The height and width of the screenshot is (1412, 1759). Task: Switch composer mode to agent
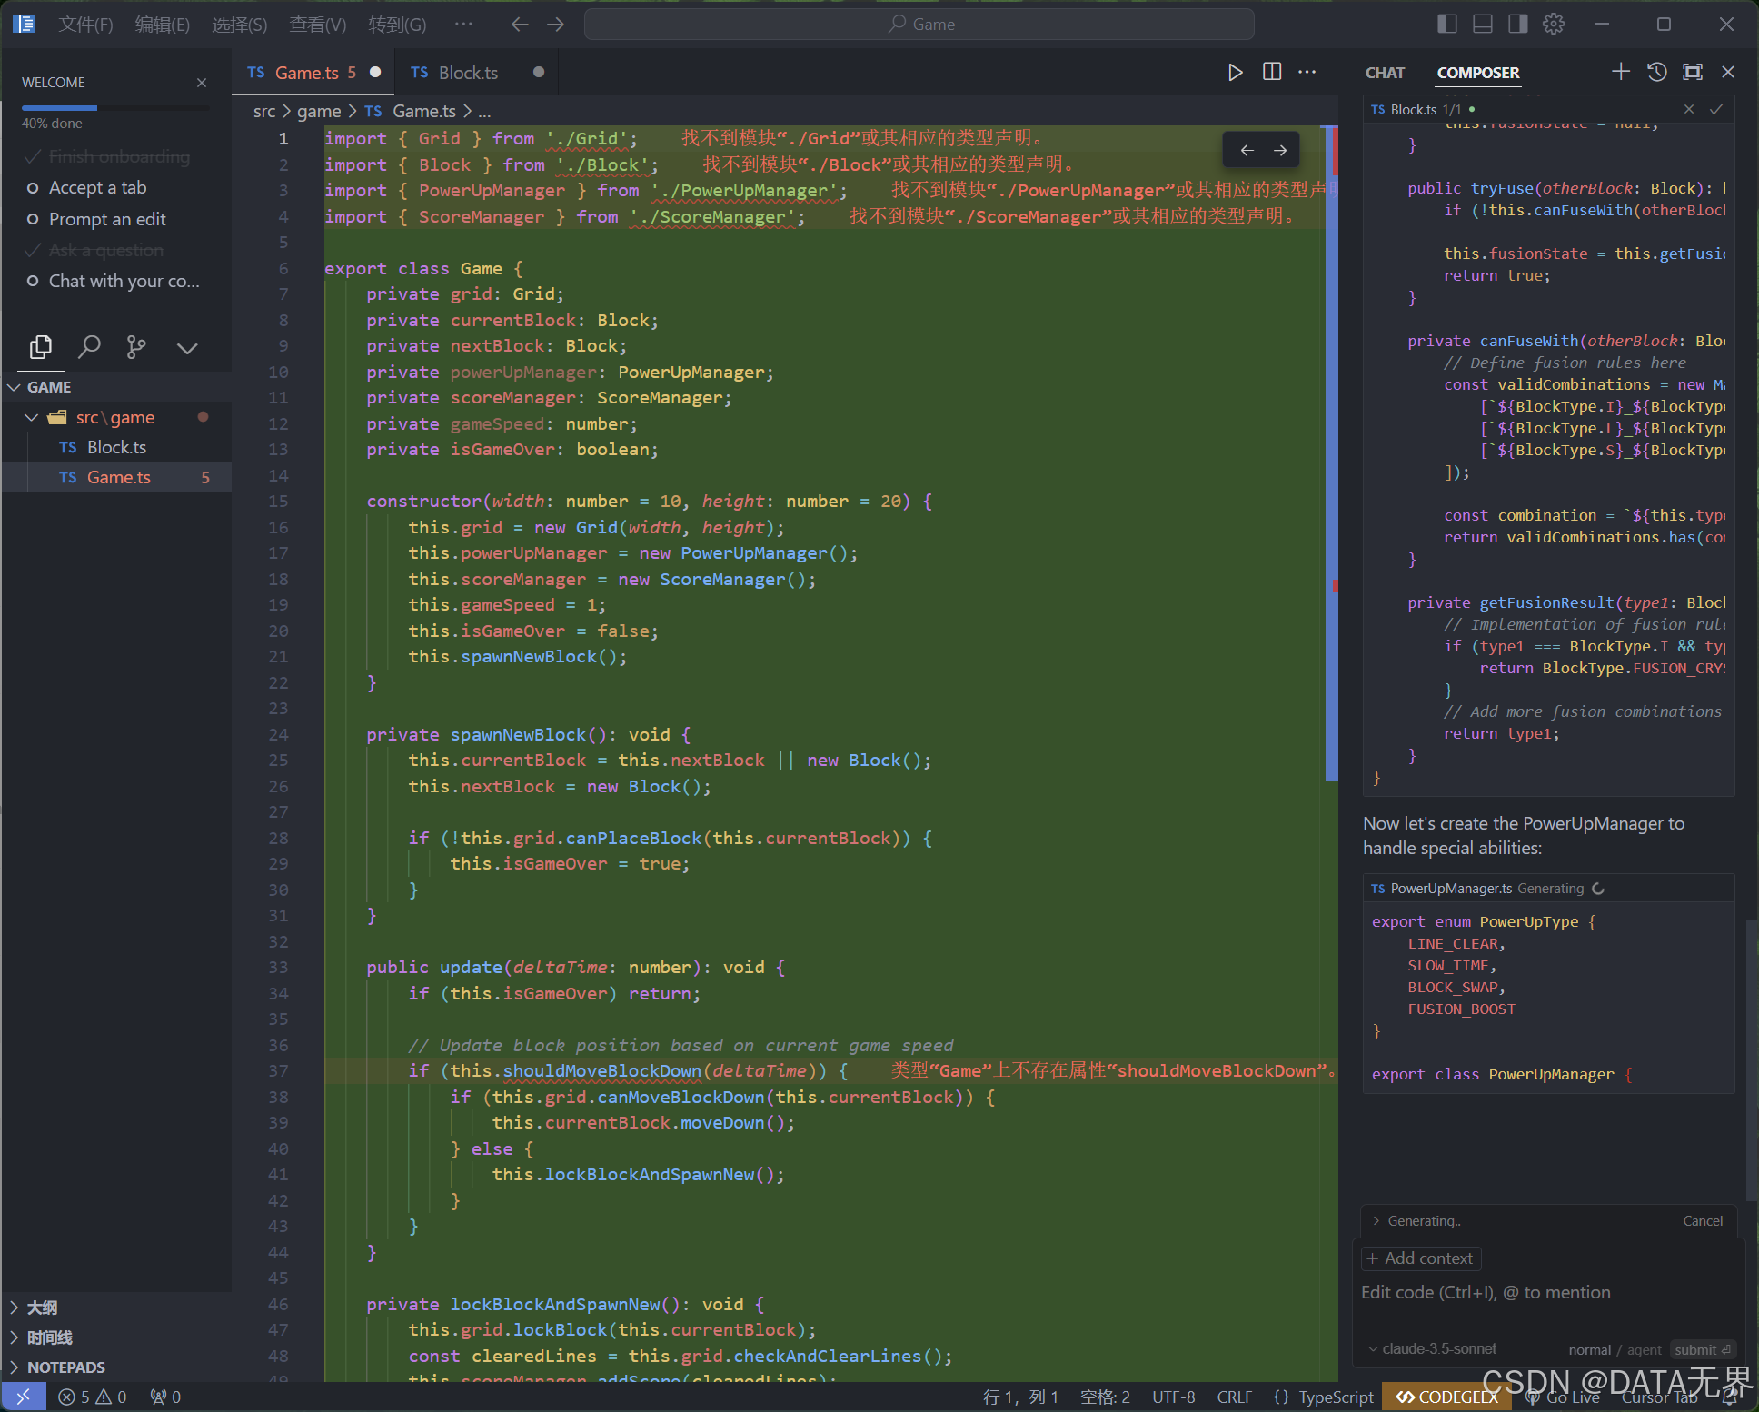pyautogui.click(x=1644, y=1349)
